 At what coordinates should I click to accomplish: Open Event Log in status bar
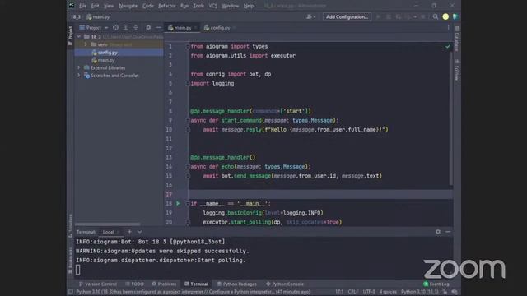click(x=436, y=284)
